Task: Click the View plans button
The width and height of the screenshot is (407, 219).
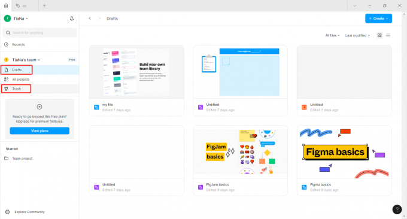Action: (x=40, y=131)
